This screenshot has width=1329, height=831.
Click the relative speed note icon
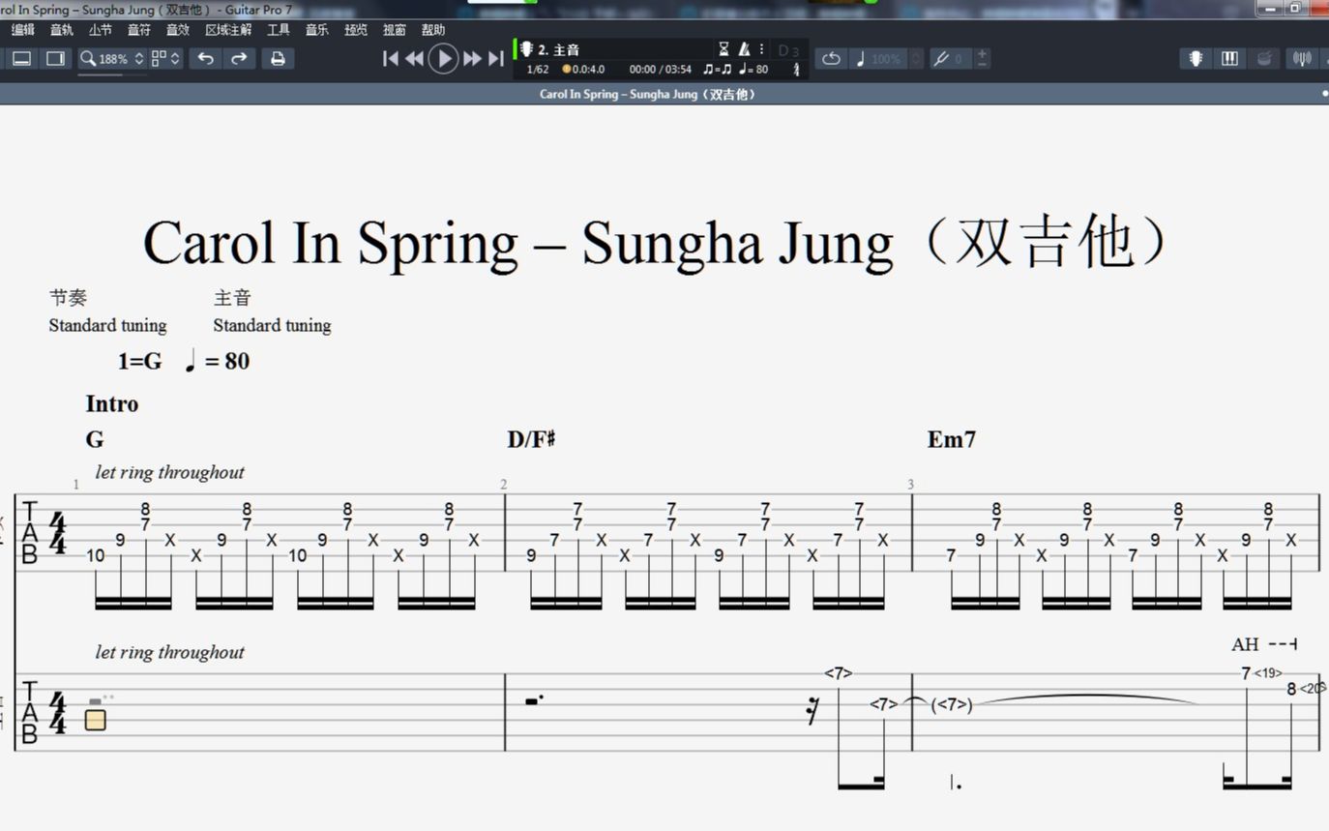click(x=860, y=59)
